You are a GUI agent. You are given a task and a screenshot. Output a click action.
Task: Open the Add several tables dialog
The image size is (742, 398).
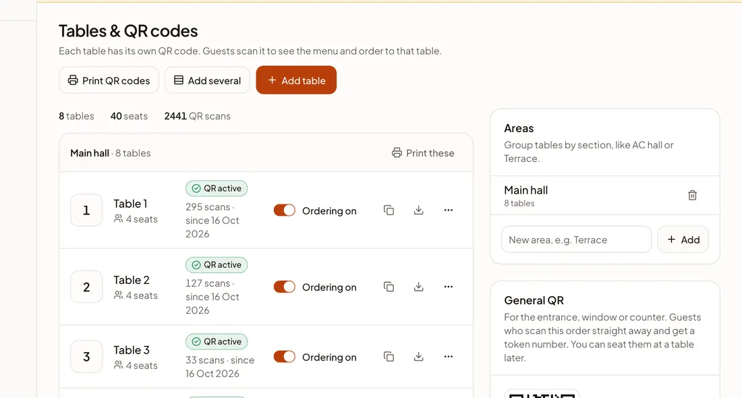(x=207, y=80)
